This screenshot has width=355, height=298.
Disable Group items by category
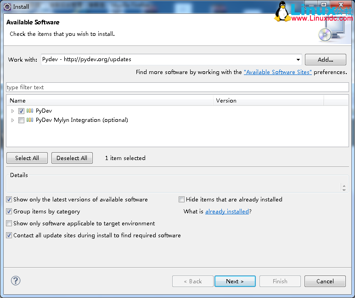click(9, 212)
